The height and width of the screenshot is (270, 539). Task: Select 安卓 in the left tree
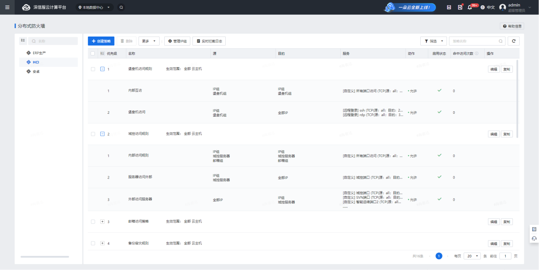[36, 71]
